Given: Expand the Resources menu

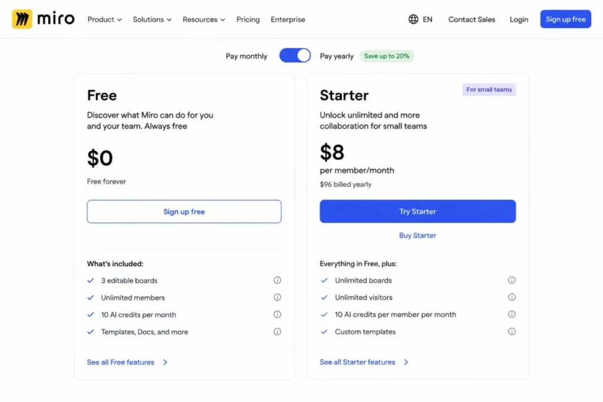Looking at the screenshot, I should 204,19.
